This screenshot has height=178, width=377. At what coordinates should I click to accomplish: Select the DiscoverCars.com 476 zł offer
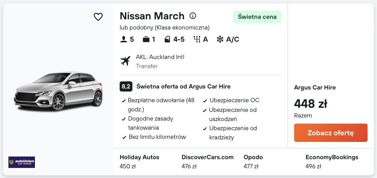tap(207, 162)
